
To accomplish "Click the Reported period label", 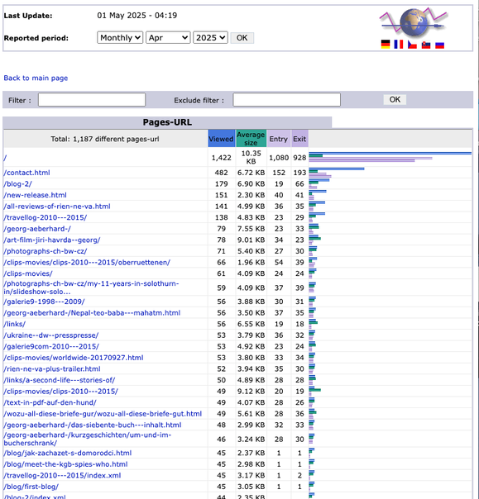I will pos(36,38).
